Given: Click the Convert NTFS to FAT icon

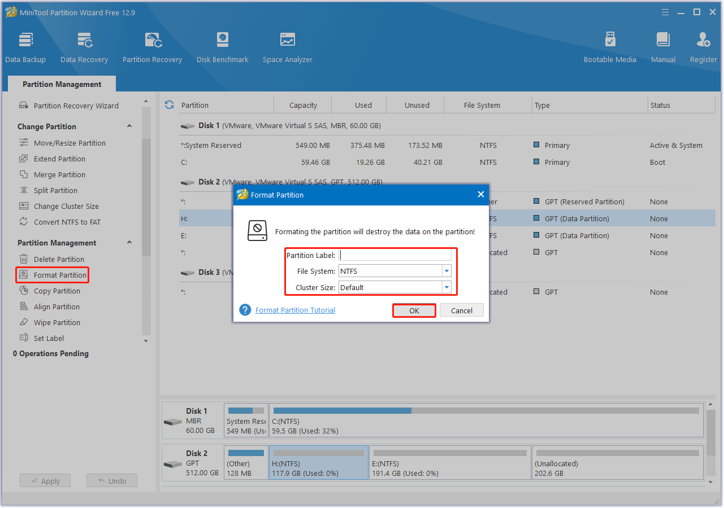Looking at the screenshot, I should [24, 222].
